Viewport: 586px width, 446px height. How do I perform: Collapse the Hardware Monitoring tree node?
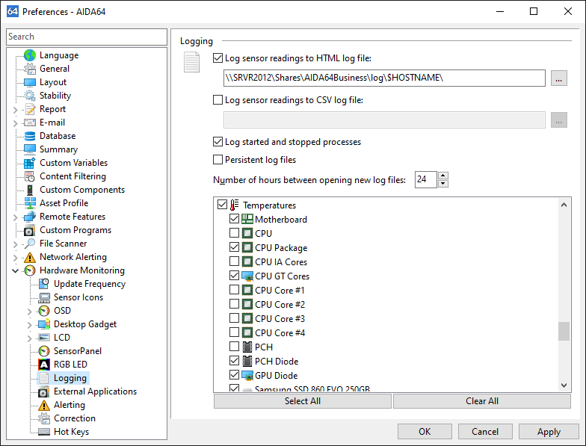(15, 270)
